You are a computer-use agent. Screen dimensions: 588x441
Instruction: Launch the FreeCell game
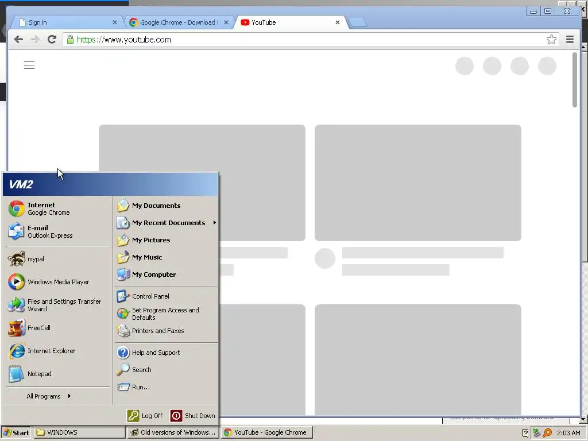tap(58, 328)
